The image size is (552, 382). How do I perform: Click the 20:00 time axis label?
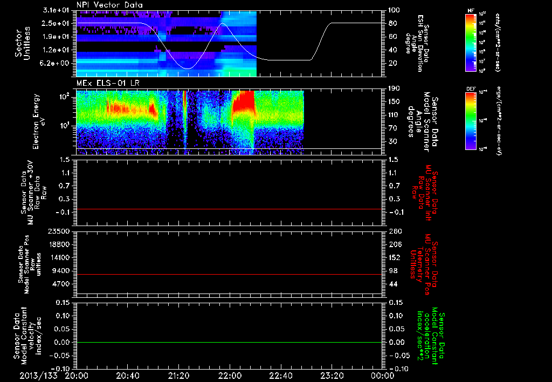tap(77, 376)
